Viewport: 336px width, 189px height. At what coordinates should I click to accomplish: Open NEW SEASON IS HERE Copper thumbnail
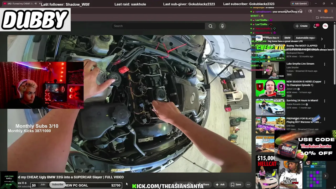click(270, 88)
